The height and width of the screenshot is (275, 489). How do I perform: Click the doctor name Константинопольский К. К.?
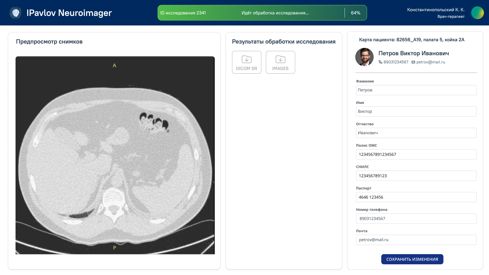436,10
